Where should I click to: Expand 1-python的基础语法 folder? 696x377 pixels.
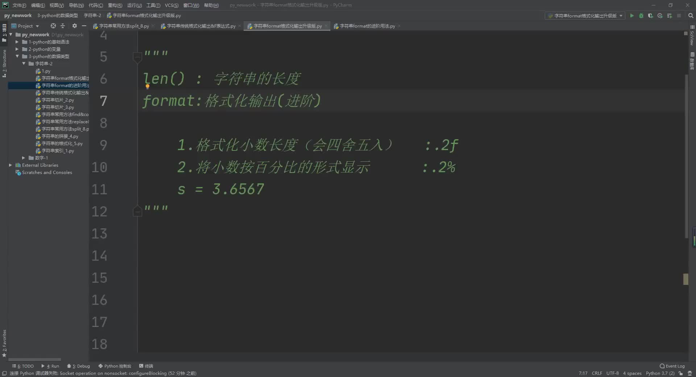(x=17, y=42)
